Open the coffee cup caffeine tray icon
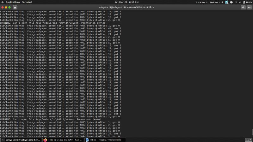The image size is (253, 142). point(231,2)
